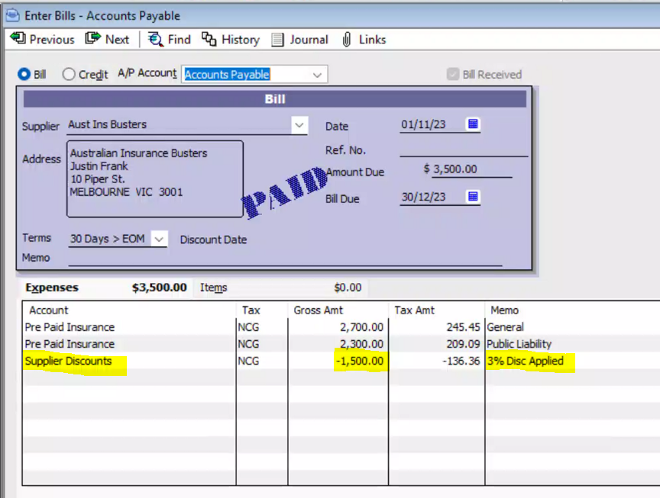Click the Ref. No. input field

[464, 149]
